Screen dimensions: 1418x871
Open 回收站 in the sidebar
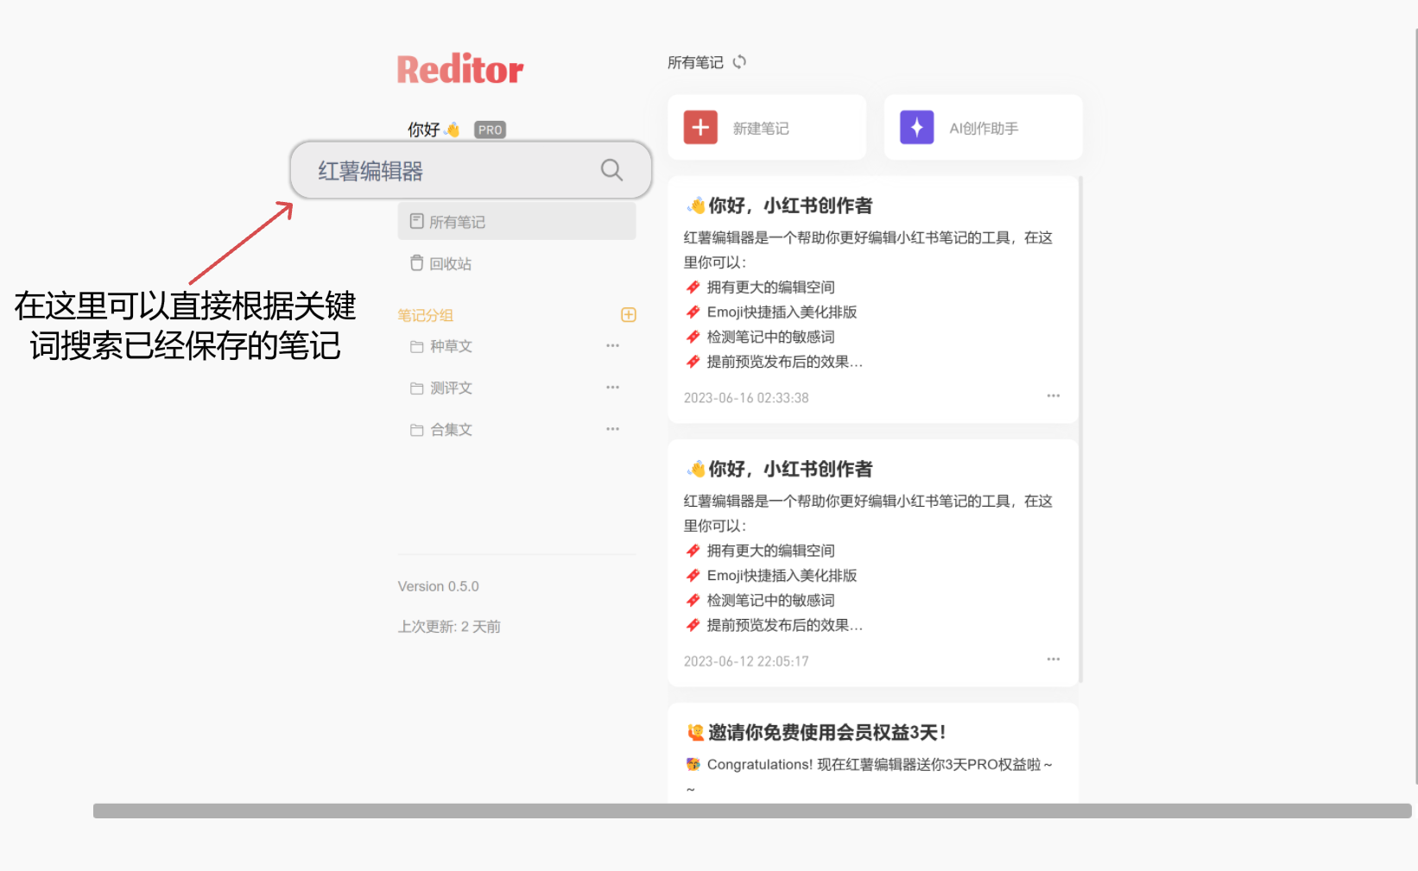point(516,263)
